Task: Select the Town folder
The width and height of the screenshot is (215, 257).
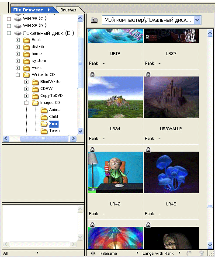Action: tap(54, 131)
